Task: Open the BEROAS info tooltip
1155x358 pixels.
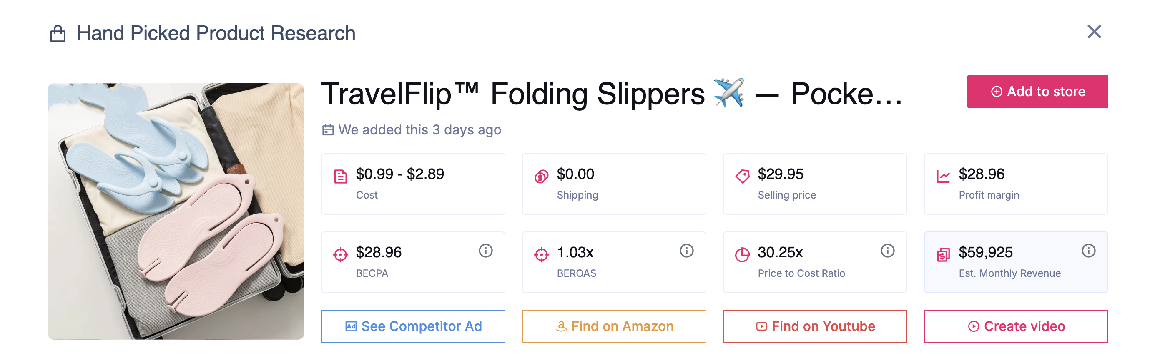Action: [686, 251]
